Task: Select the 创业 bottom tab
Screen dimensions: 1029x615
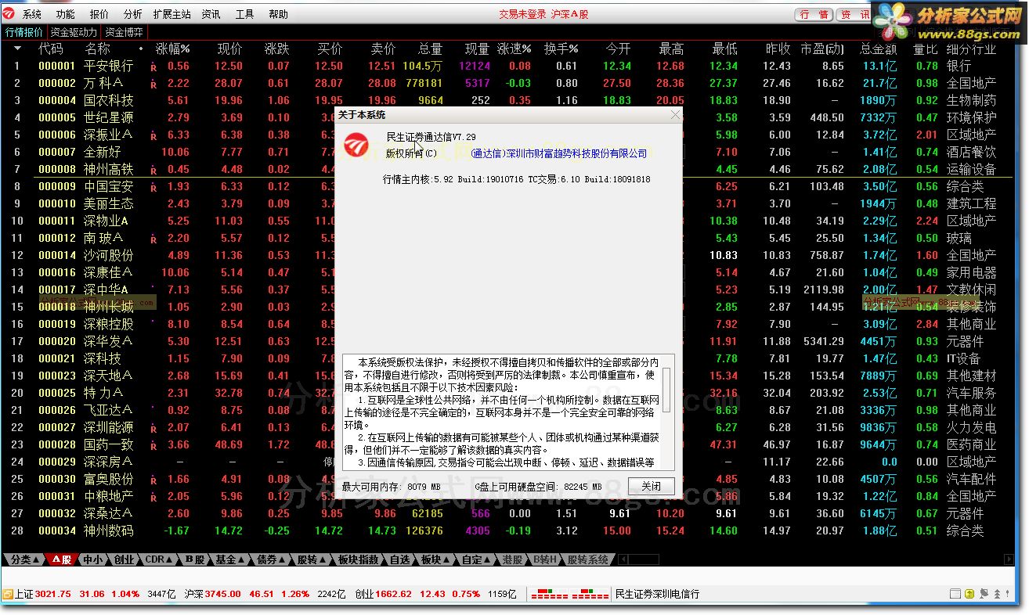Action: (x=124, y=560)
